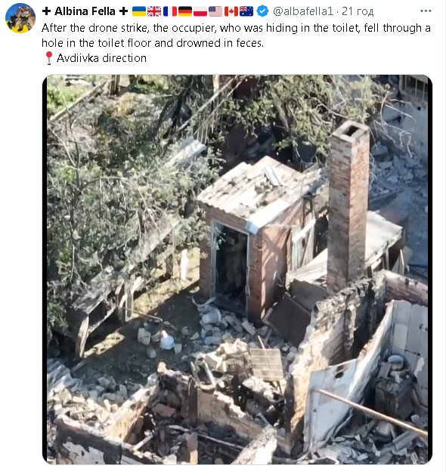Open the @albafella1 handle link
The height and width of the screenshot is (472, 446).
[303, 11]
